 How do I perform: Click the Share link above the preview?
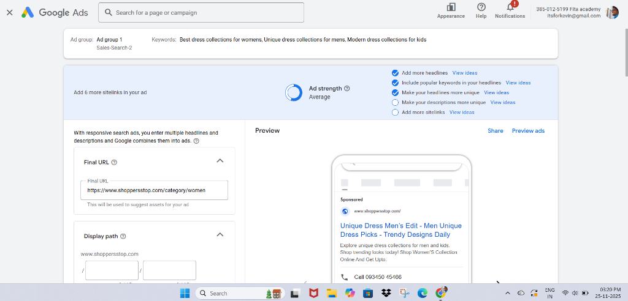coord(496,131)
